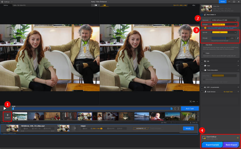Click the Strength value field

point(232,38)
